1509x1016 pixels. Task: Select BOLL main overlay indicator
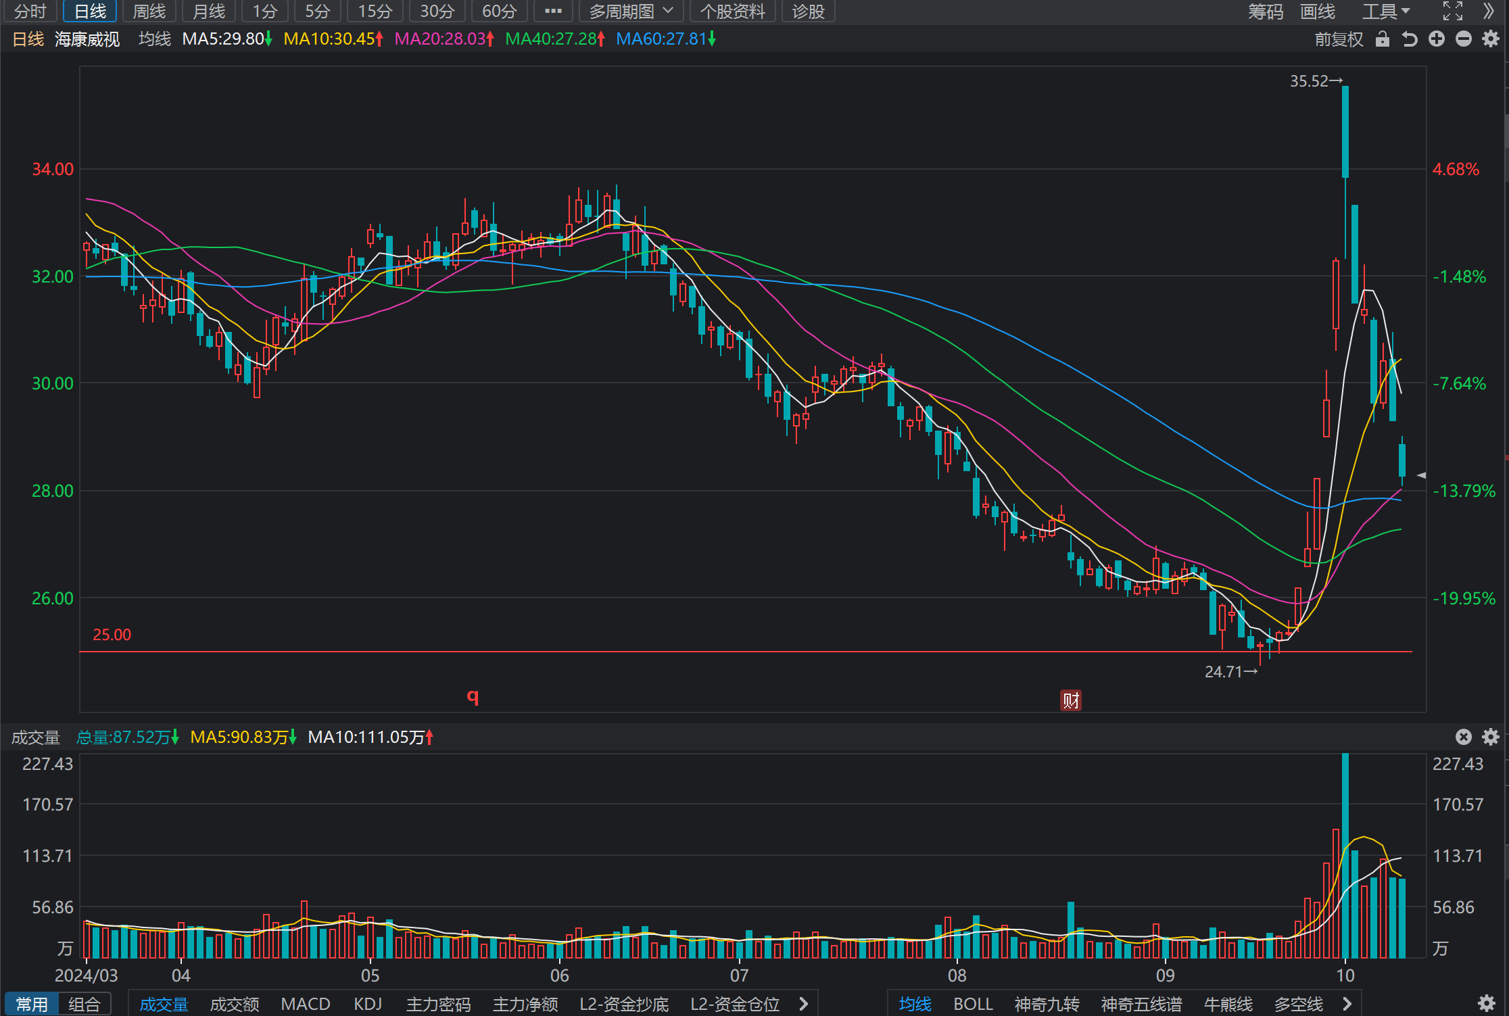(x=973, y=1004)
